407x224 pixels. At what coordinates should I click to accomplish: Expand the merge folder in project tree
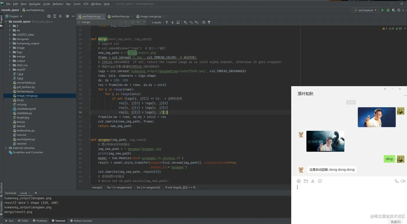pos(10,56)
